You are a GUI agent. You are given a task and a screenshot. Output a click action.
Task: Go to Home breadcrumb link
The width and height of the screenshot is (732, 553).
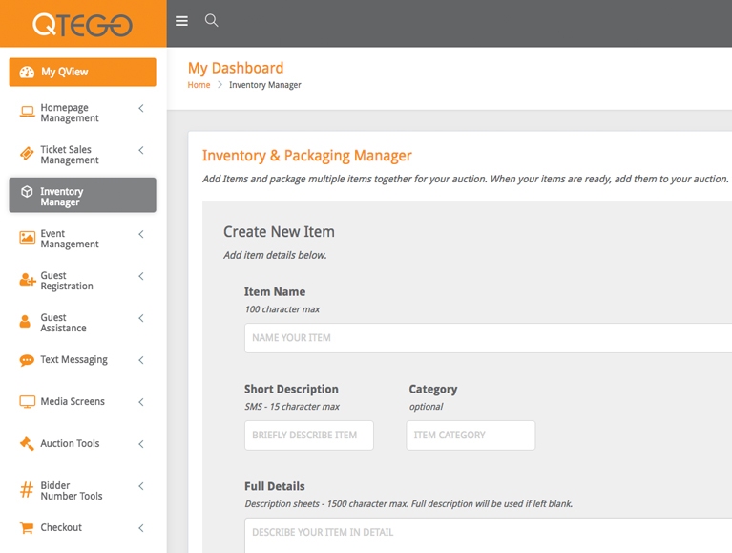[199, 85]
